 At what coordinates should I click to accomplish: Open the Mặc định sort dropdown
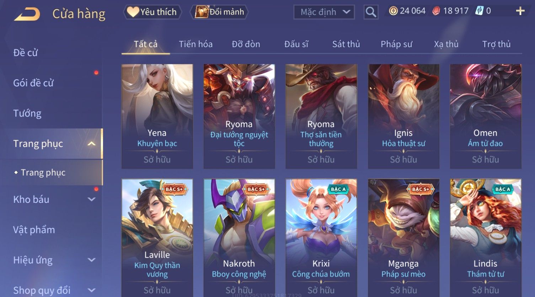point(324,12)
